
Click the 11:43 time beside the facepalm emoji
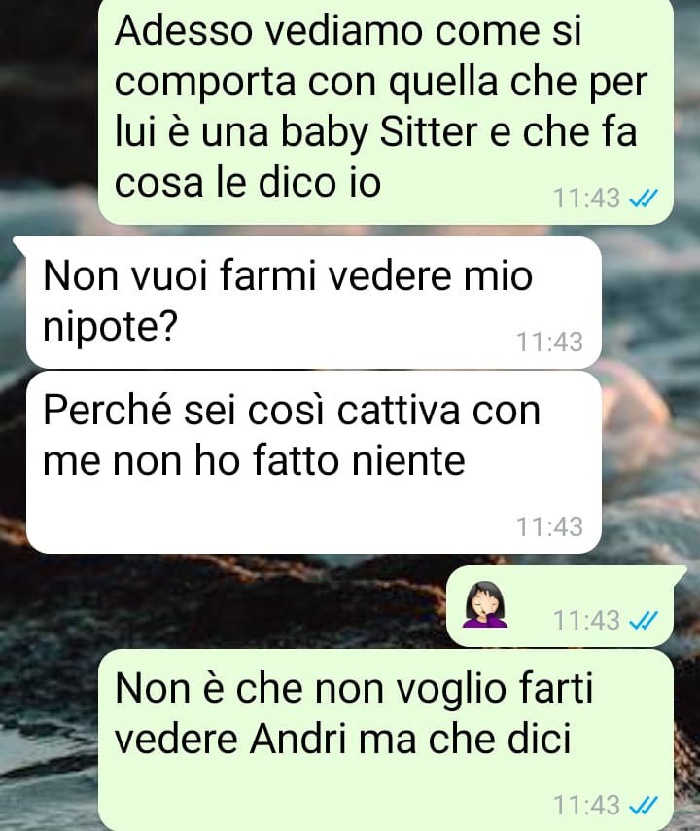click(586, 620)
